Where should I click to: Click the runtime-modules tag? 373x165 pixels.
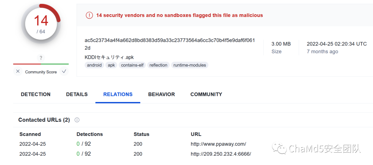coord(190,65)
